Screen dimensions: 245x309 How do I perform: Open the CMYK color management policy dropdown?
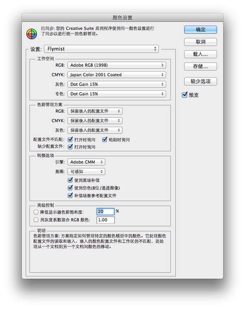coord(95,121)
